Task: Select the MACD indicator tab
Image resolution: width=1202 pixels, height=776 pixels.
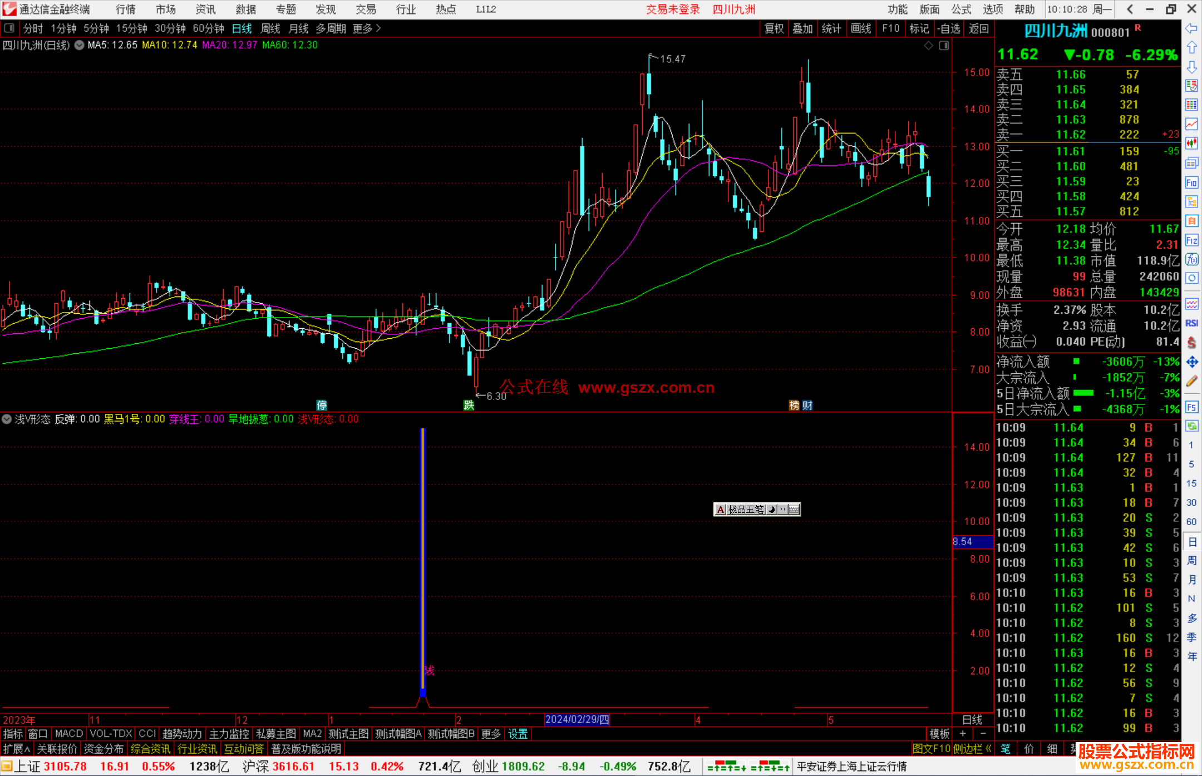Action: click(x=68, y=734)
